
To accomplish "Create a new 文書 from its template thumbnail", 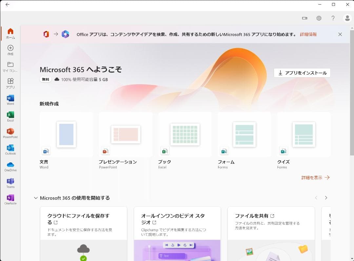I will pyautogui.click(x=66, y=134).
